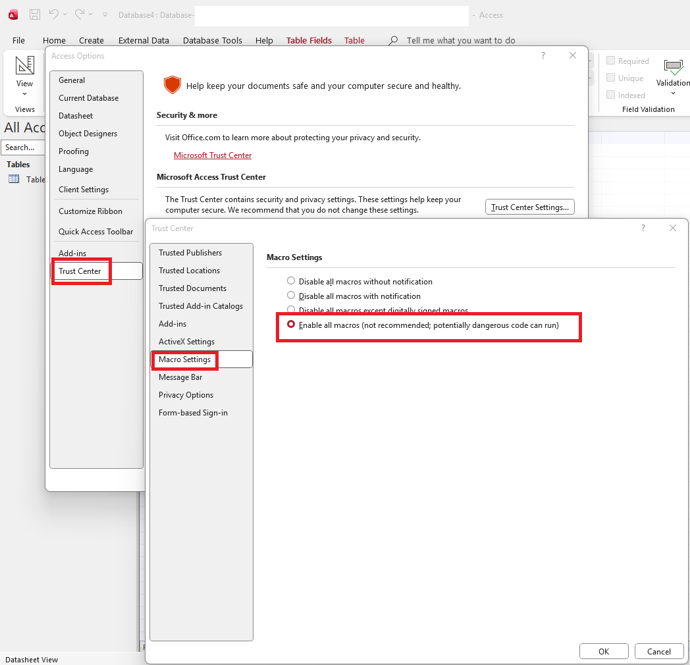
Task: Open Add-ins in Trust Center list
Action: point(201,324)
